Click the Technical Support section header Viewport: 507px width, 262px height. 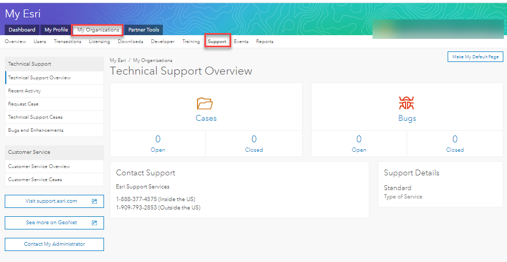tap(54, 64)
